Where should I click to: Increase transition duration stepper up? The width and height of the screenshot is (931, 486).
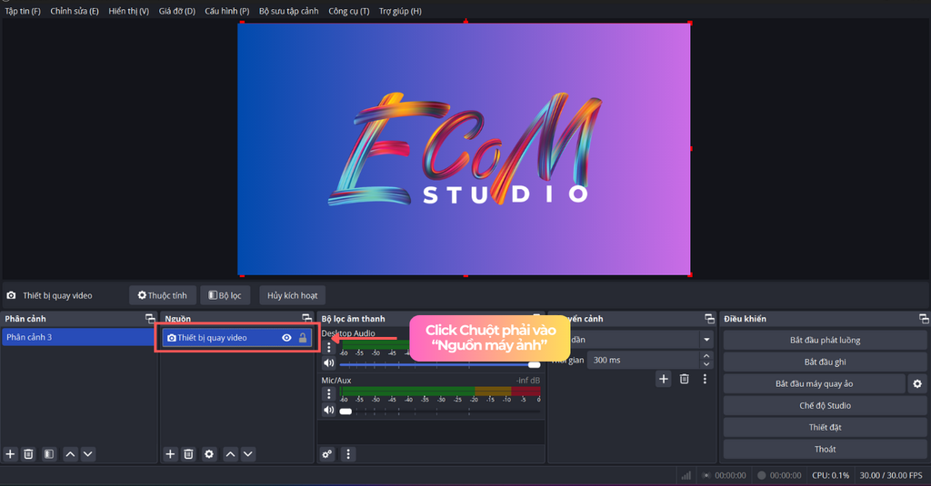coord(706,356)
